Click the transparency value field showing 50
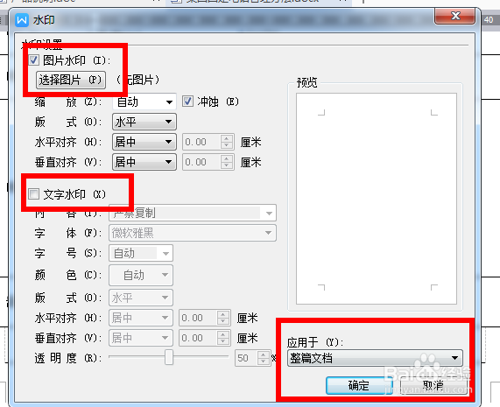The image size is (500, 407). 246,358
